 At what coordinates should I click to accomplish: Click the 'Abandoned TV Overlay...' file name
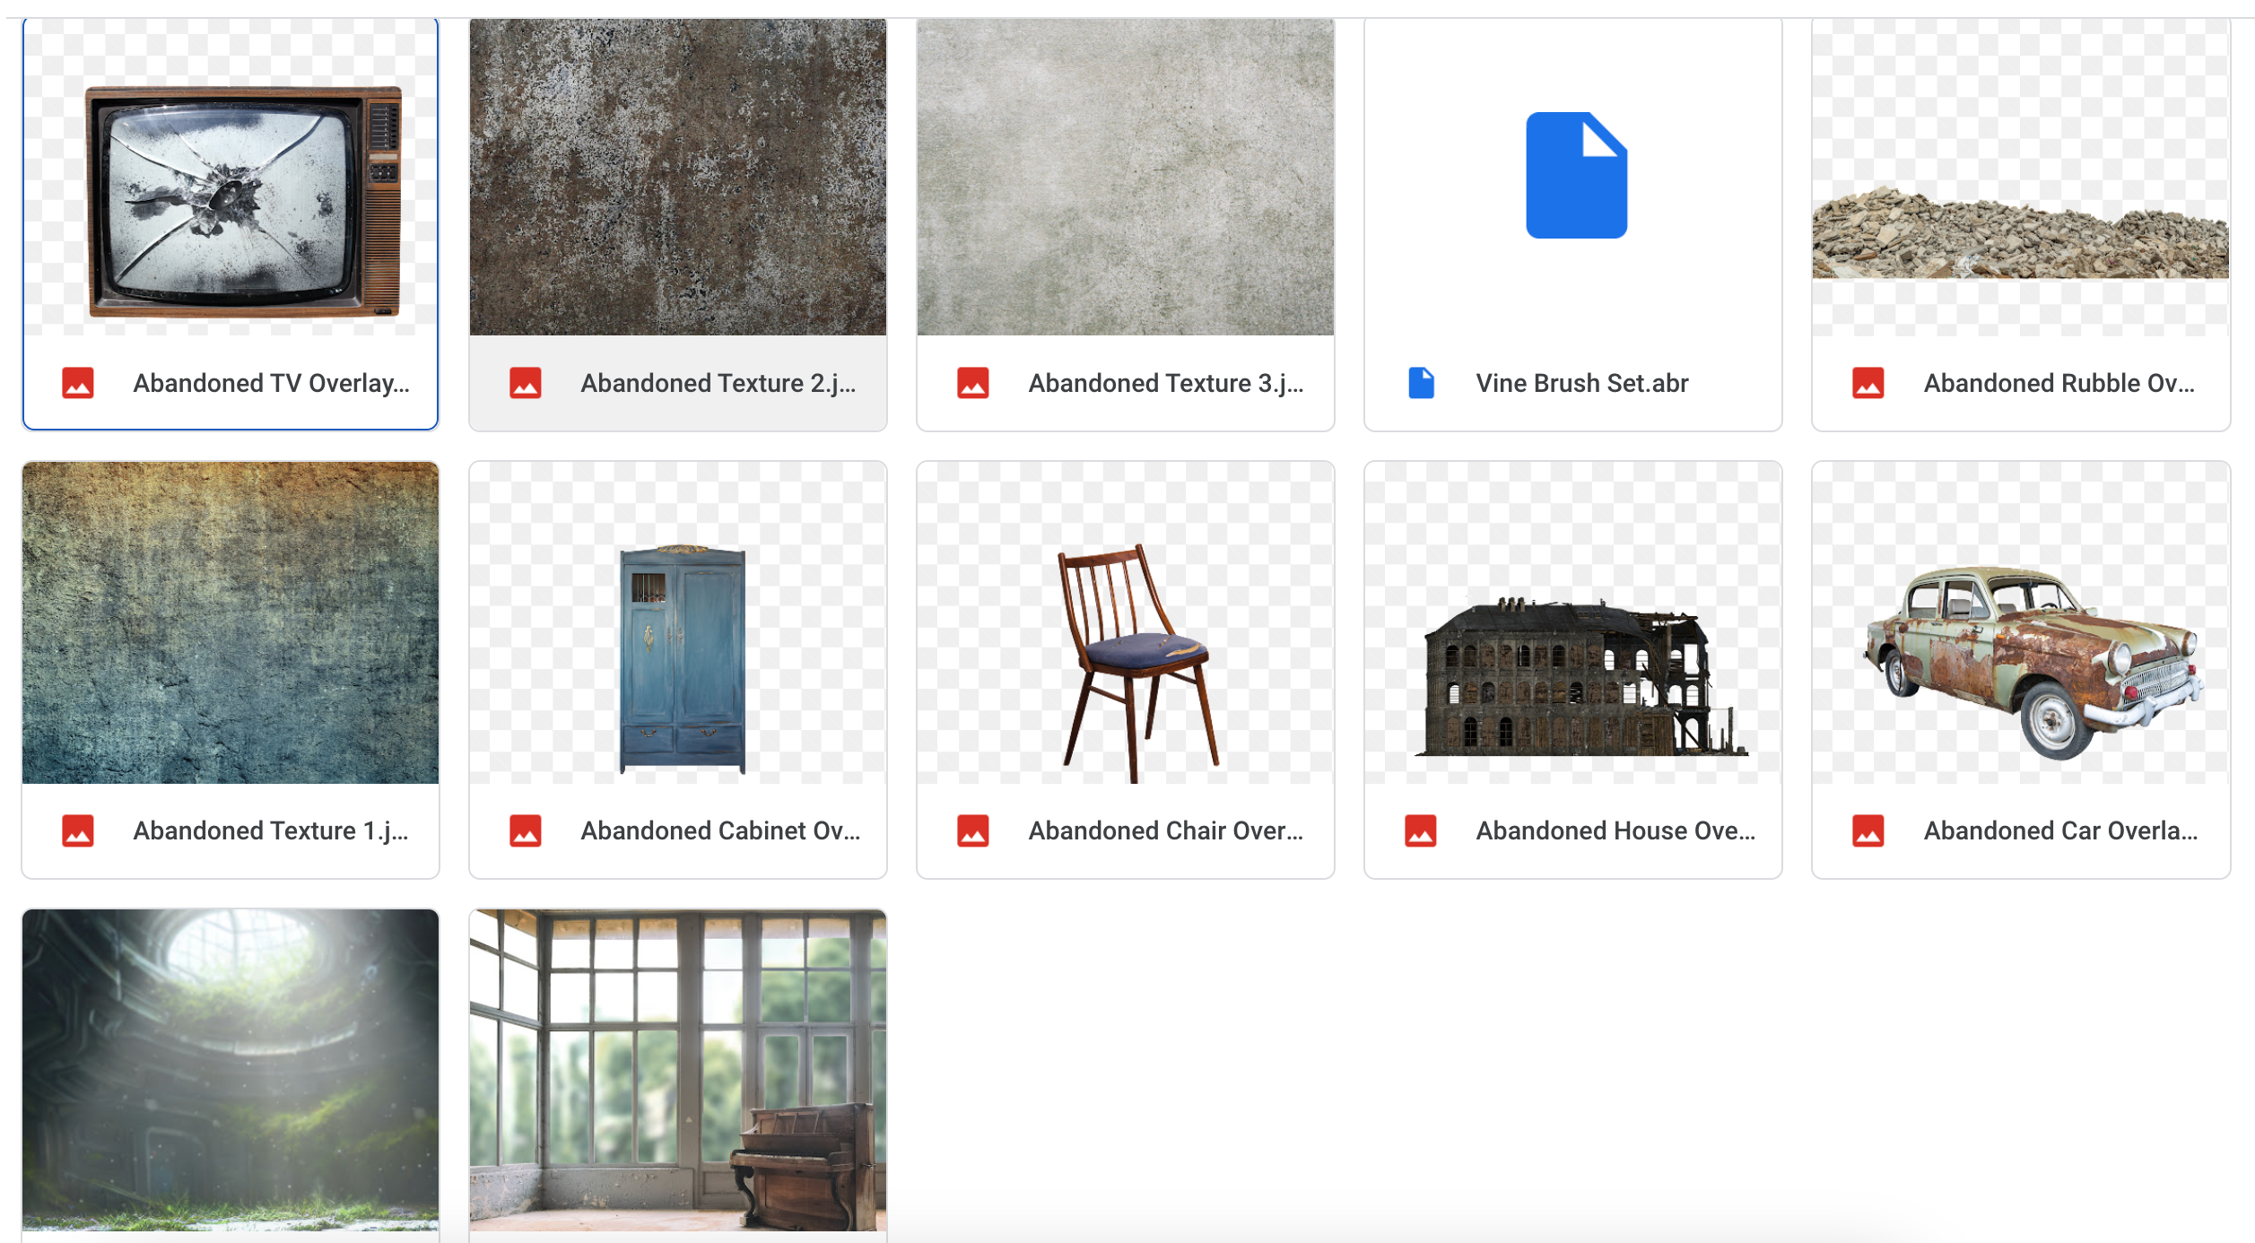coord(272,383)
